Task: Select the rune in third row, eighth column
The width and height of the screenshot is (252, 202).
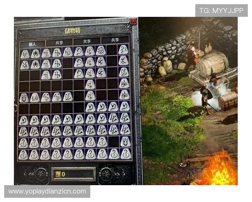Action: pyautogui.click(x=101, y=73)
